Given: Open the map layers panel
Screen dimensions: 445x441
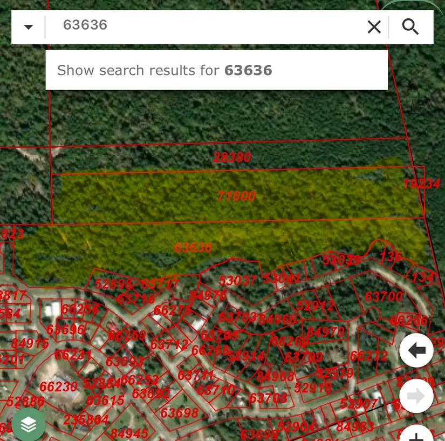Looking at the screenshot, I should [29, 425].
